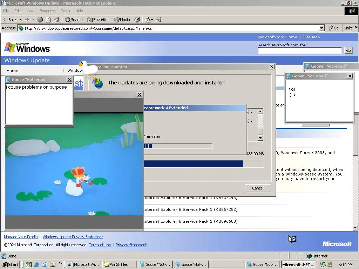Viewport: 359px width, 269px height.
Task: Click 'i cause problems on purpose' text
Action: click(x=36, y=87)
